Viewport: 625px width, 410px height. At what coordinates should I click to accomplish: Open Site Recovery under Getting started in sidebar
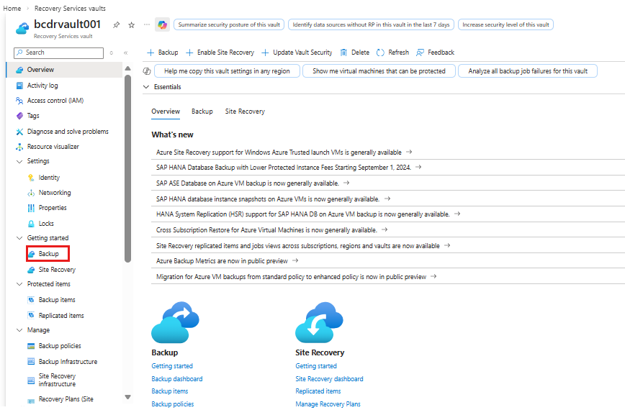[x=57, y=270]
